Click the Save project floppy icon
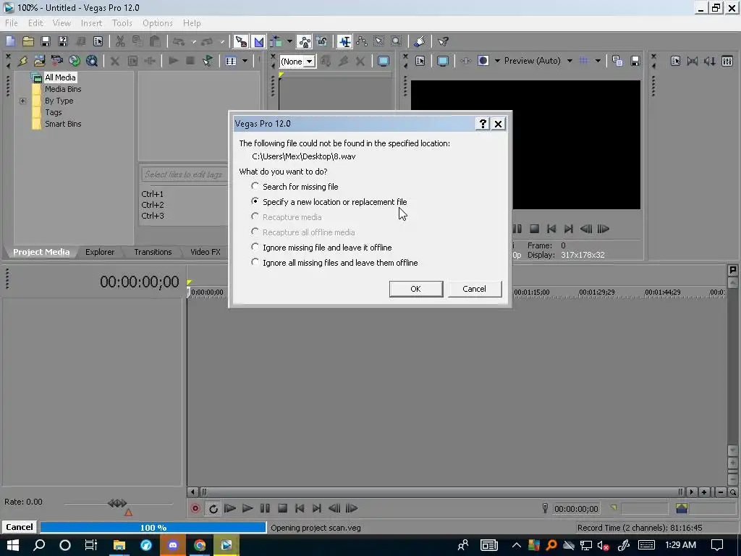The image size is (741, 556). pos(46,41)
